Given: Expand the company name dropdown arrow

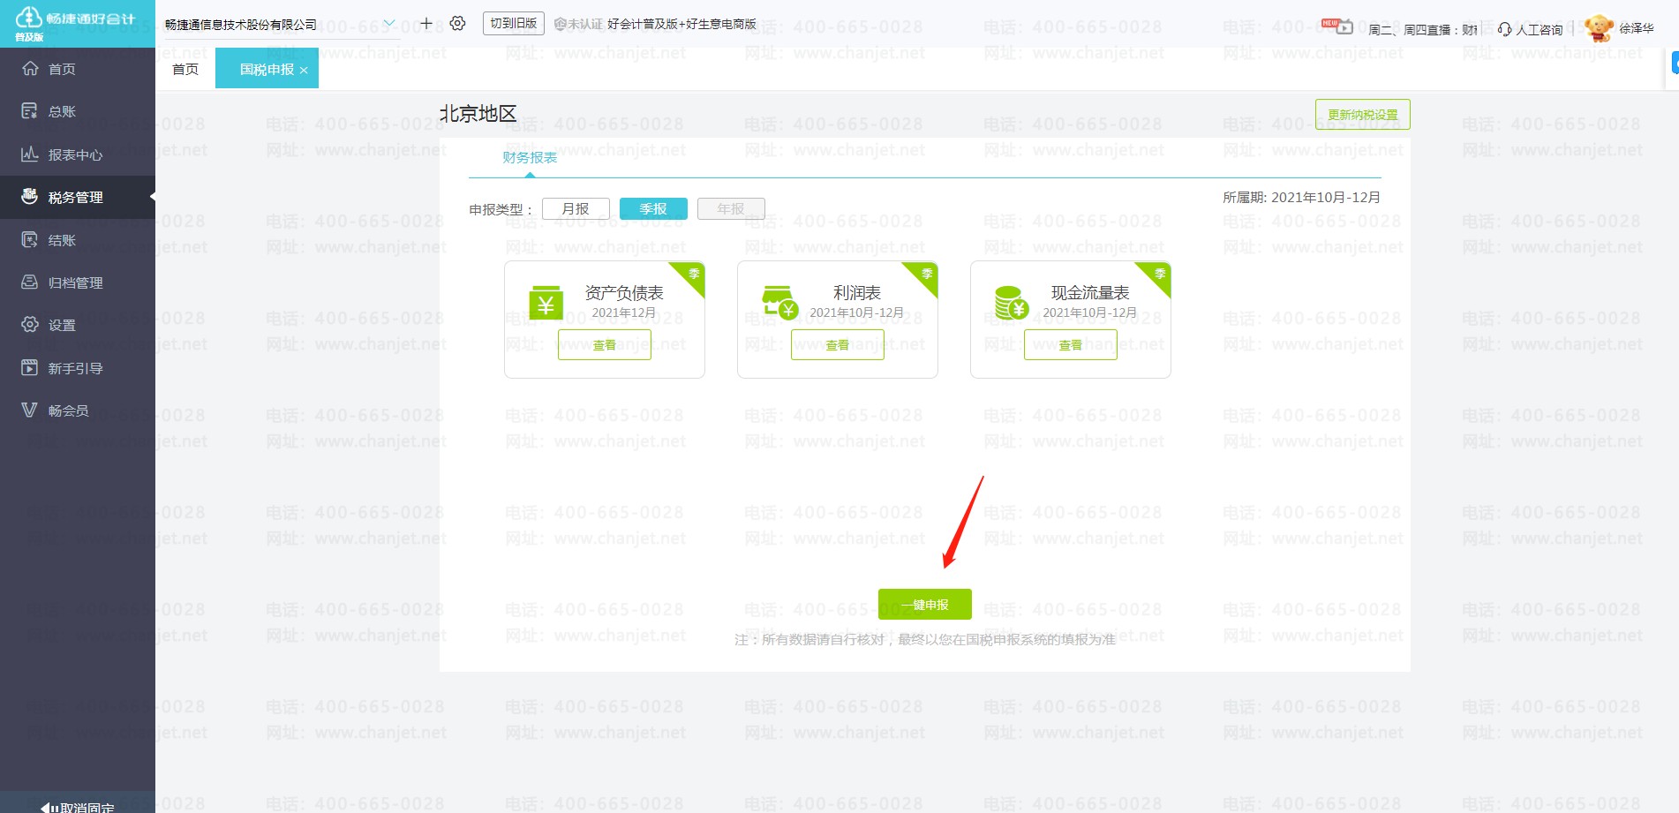Looking at the screenshot, I should pos(389,24).
